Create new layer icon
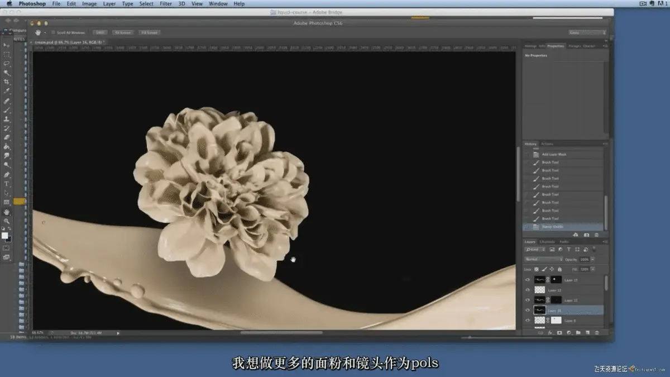The width and height of the screenshot is (670, 377). (x=587, y=333)
